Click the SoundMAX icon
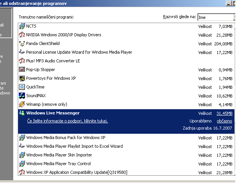 click(x=22, y=96)
